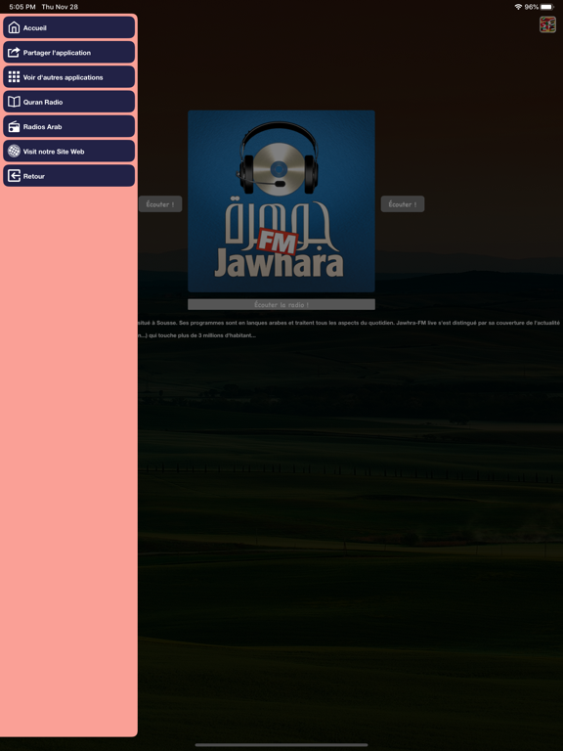This screenshot has width=563, height=751.
Task: Tap the right Écouter ! button
Action: pos(403,204)
